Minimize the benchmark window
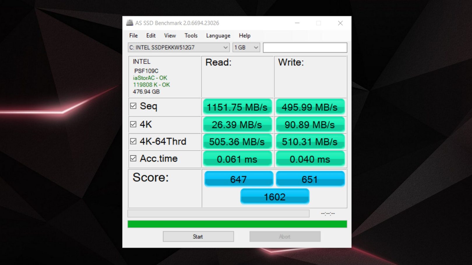The height and width of the screenshot is (265, 472). [297, 23]
